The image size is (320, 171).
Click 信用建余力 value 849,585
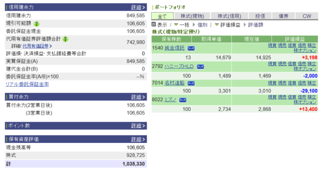136,16
